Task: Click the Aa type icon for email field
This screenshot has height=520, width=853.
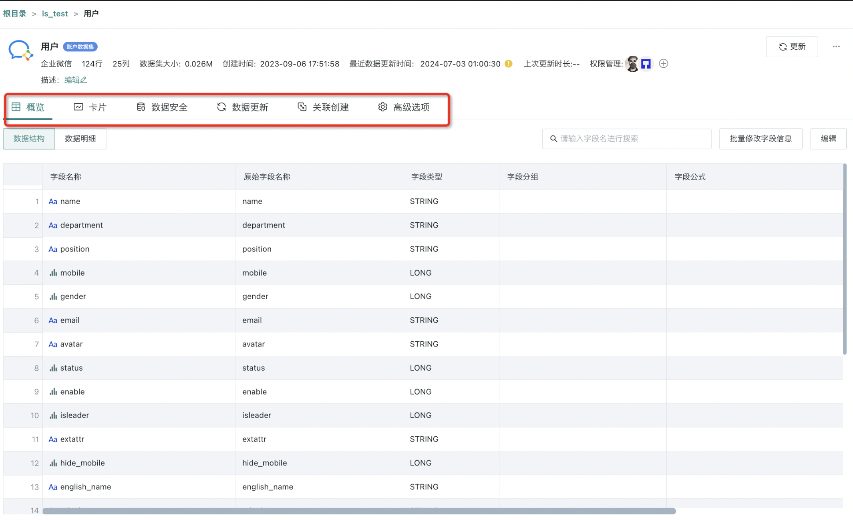Action: pyautogui.click(x=53, y=320)
